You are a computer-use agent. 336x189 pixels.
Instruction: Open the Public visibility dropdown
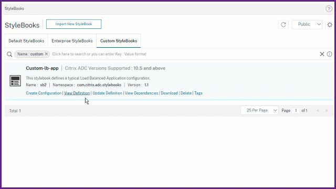(307, 25)
